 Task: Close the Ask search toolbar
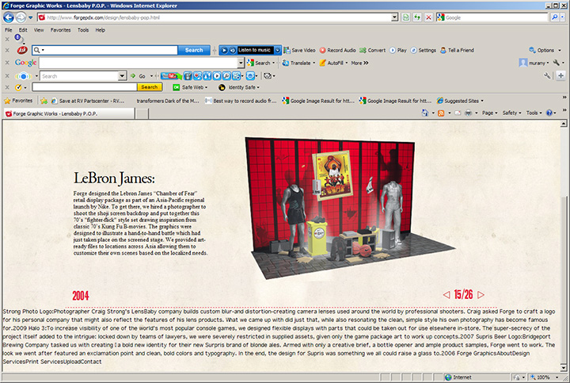(x=7, y=50)
